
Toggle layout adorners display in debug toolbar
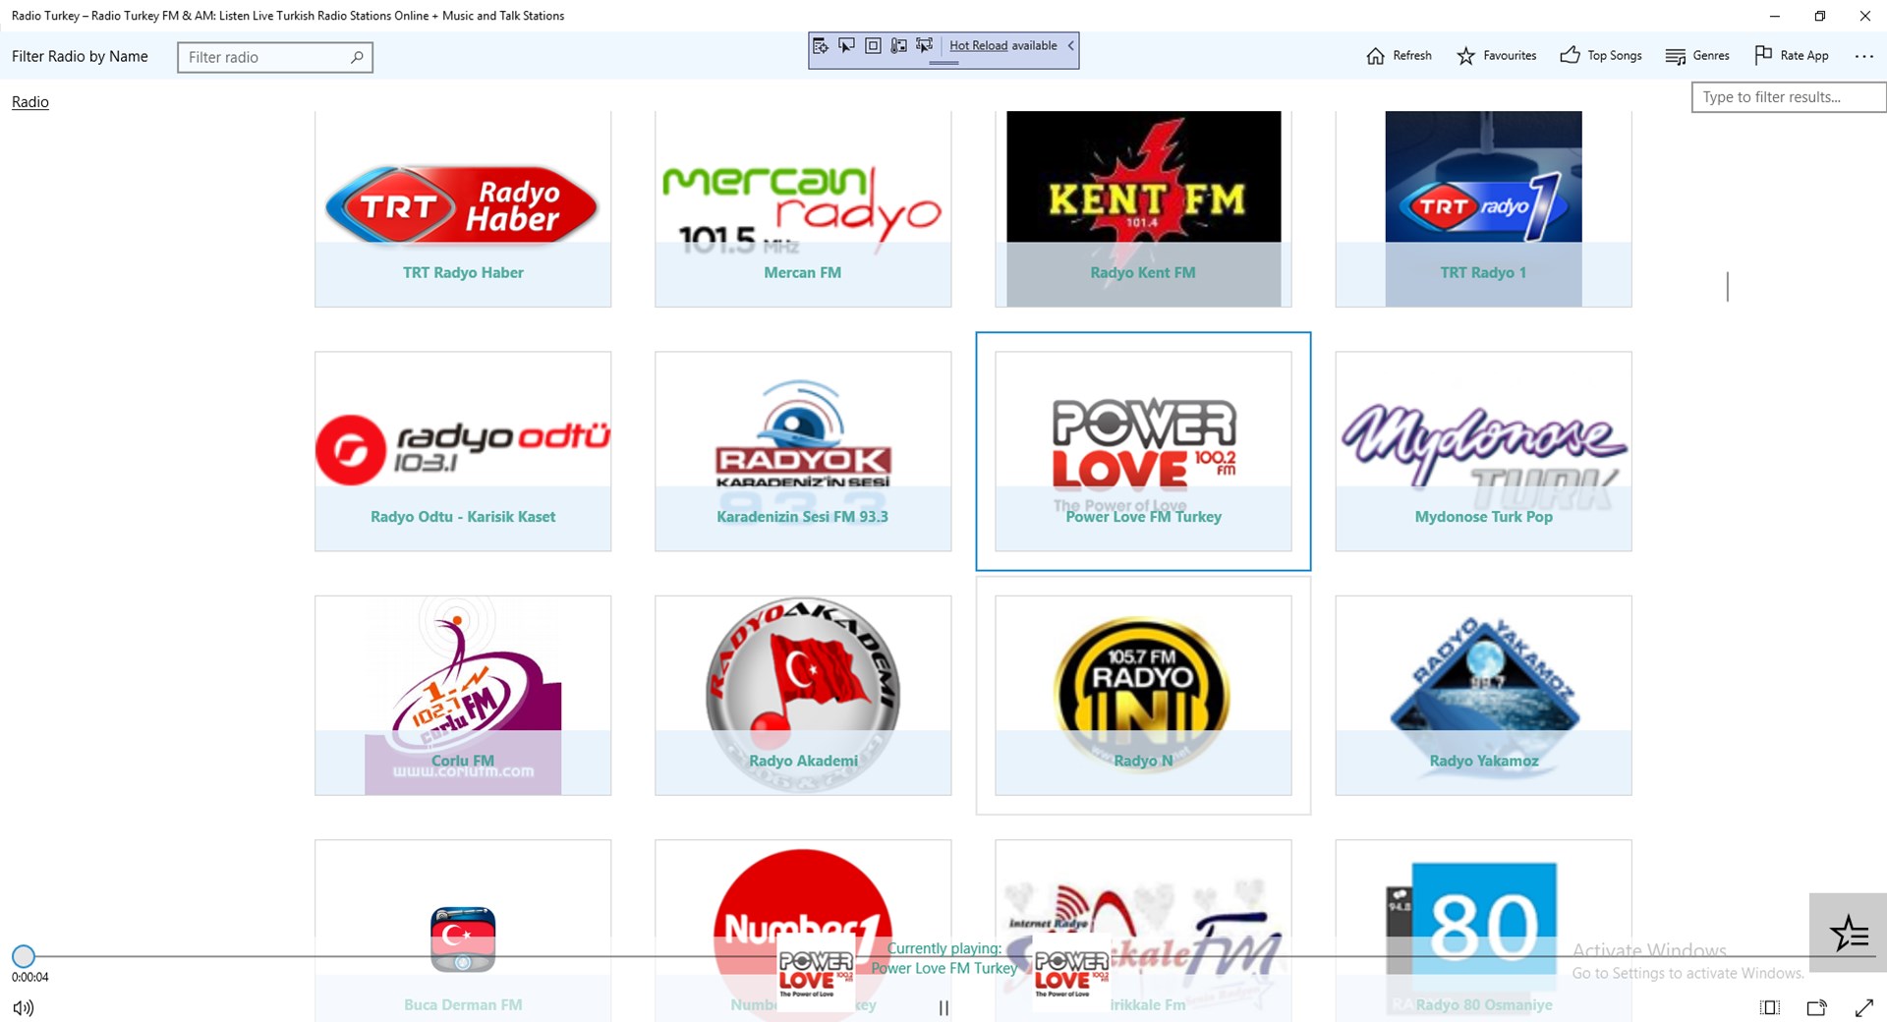[x=873, y=45]
